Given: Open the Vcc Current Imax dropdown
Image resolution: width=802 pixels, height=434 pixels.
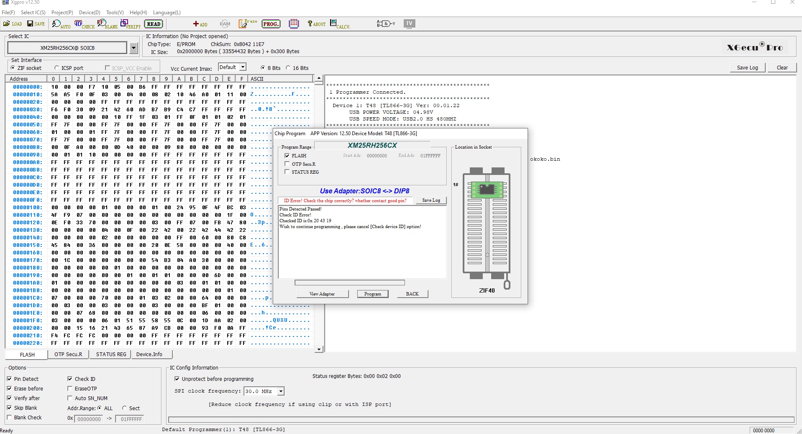Looking at the screenshot, I should point(243,67).
